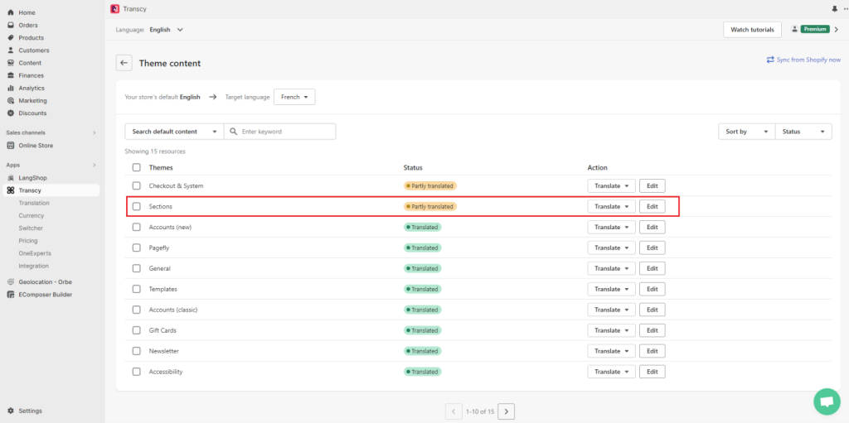Open the Translation submenu item
The height and width of the screenshot is (423, 849).
pyautogui.click(x=34, y=203)
